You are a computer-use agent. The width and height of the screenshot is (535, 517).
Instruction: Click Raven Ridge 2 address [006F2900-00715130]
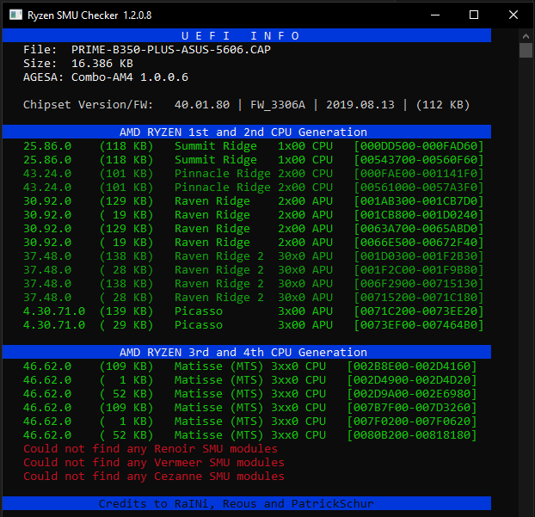419,284
